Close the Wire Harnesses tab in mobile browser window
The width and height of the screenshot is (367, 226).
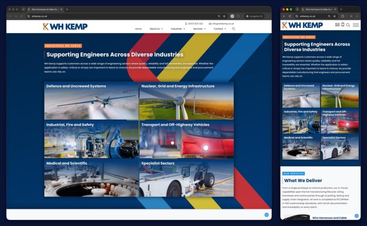tap(335, 10)
